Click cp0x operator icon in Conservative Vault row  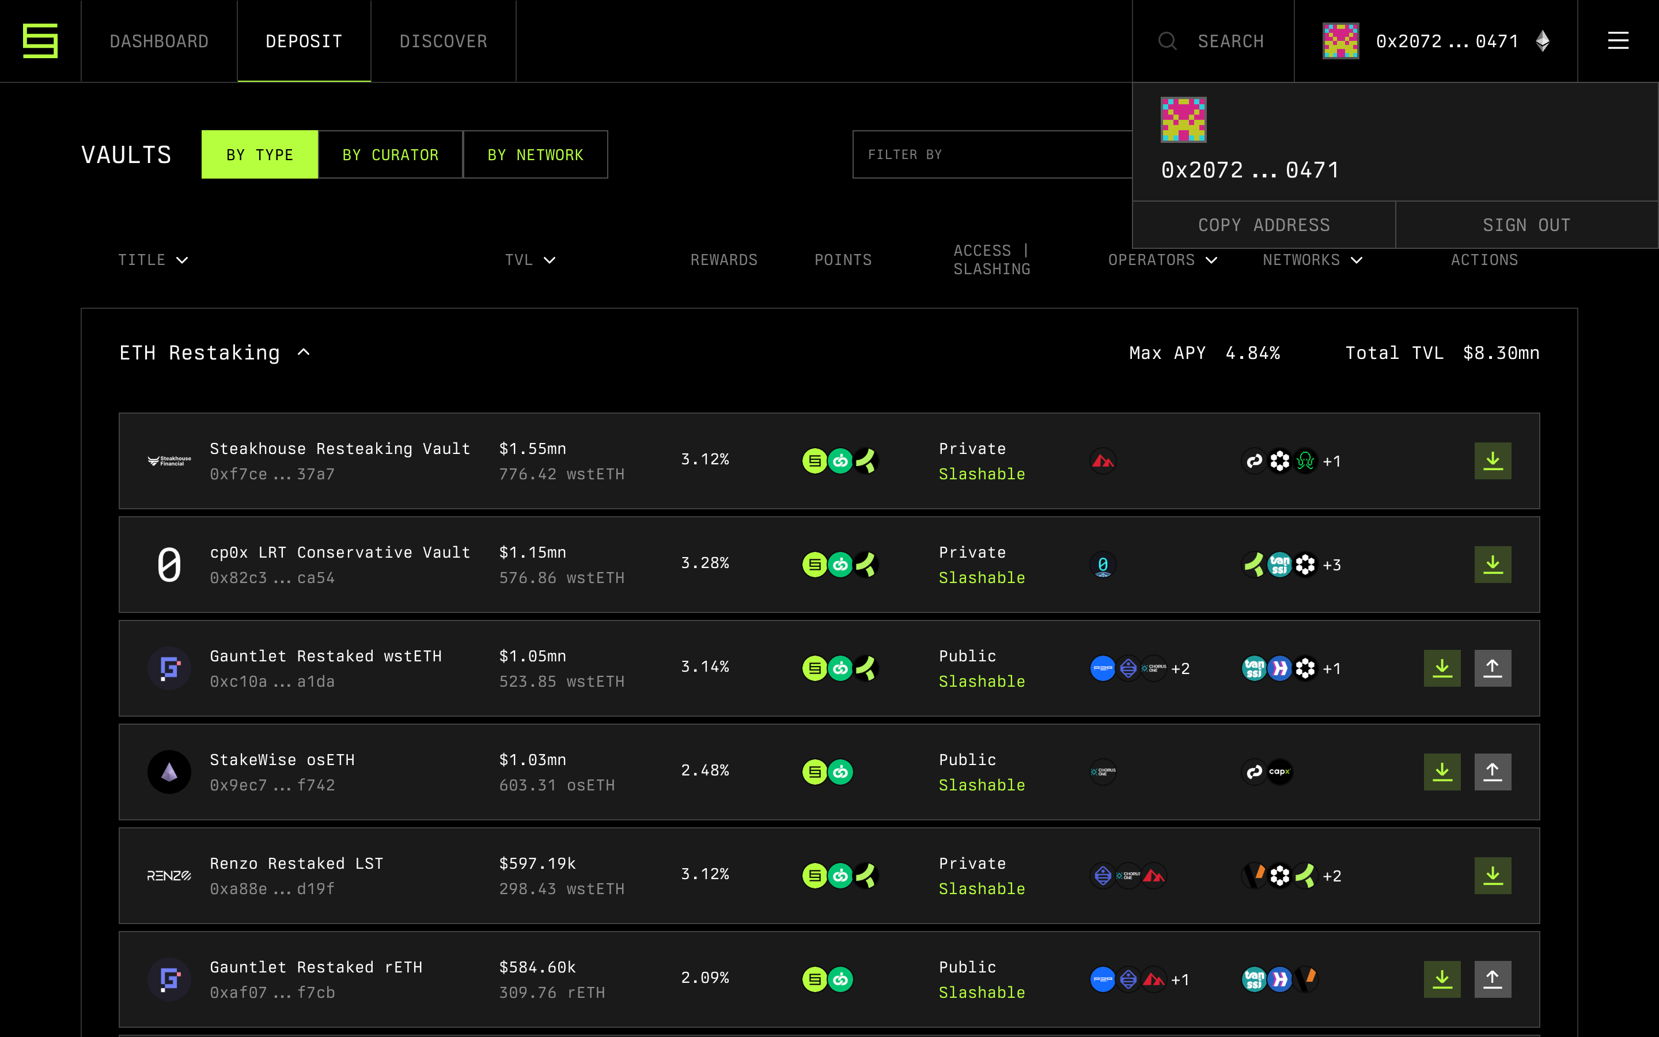tap(1103, 565)
